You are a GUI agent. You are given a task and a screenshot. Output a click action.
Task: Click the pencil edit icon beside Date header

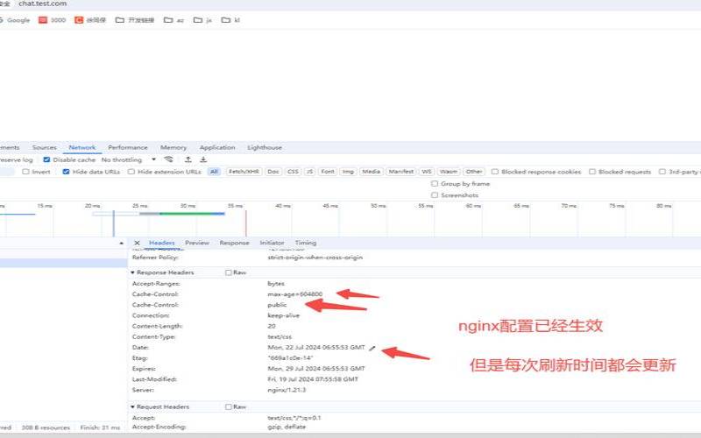coord(372,348)
